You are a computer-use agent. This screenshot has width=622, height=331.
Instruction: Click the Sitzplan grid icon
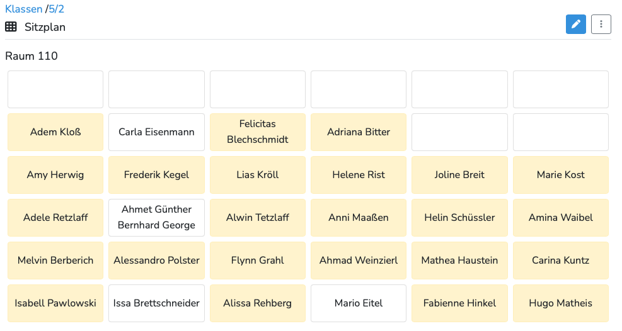pyautogui.click(x=11, y=26)
